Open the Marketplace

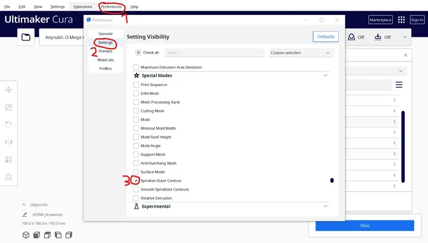[380, 20]
